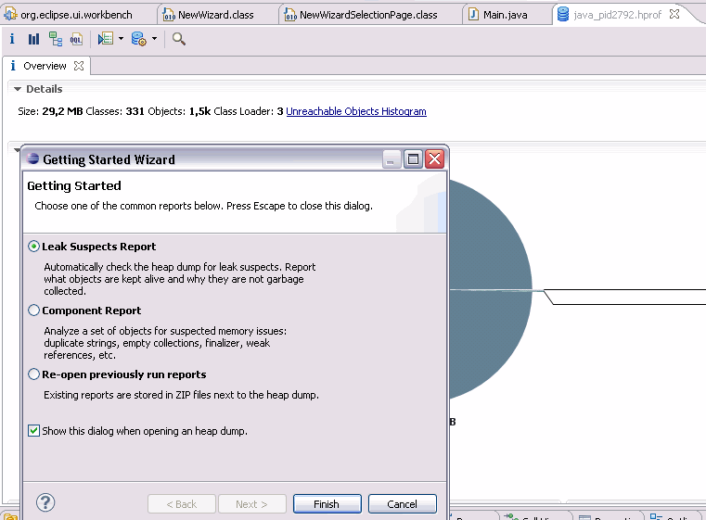Click the Finish button
The width and height of the screenshot is (706, 520).
(x=327, y=504)
